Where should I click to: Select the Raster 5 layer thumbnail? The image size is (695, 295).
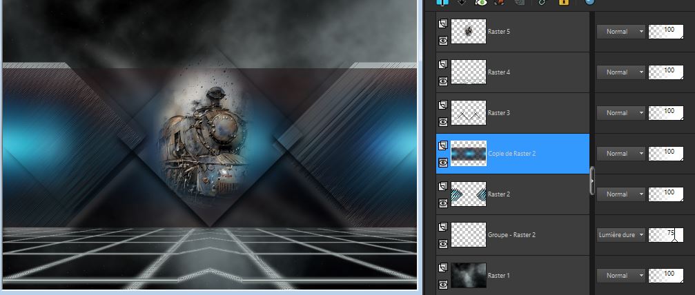pos(469,32)
